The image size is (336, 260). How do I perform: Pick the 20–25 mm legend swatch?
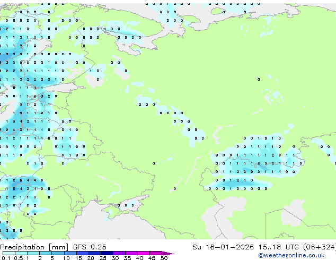pos(94,253)
